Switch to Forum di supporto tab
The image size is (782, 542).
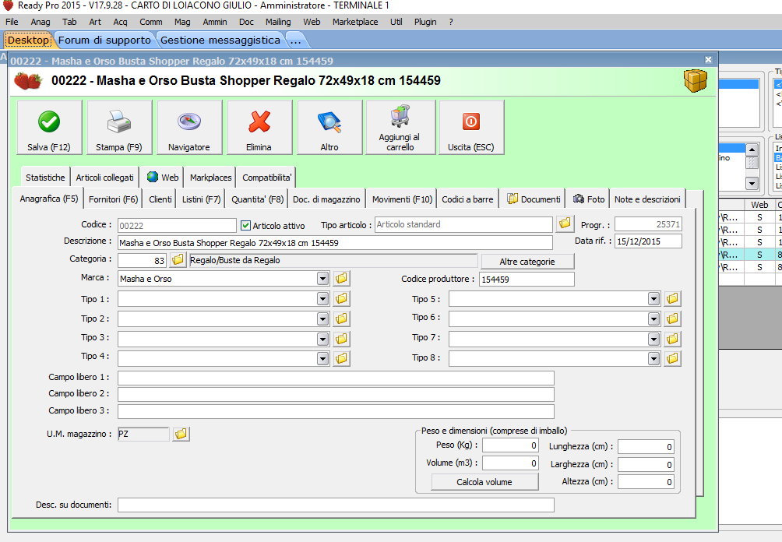point(104,40)
